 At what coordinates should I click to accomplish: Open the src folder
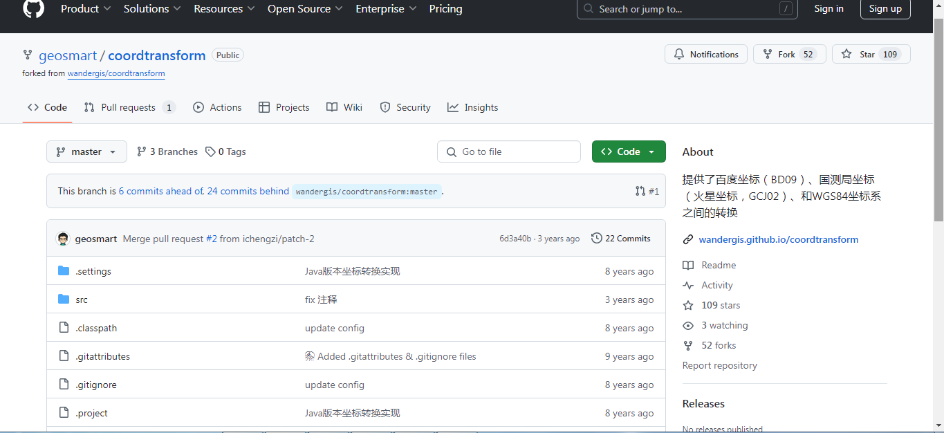[x=82, y=300]
